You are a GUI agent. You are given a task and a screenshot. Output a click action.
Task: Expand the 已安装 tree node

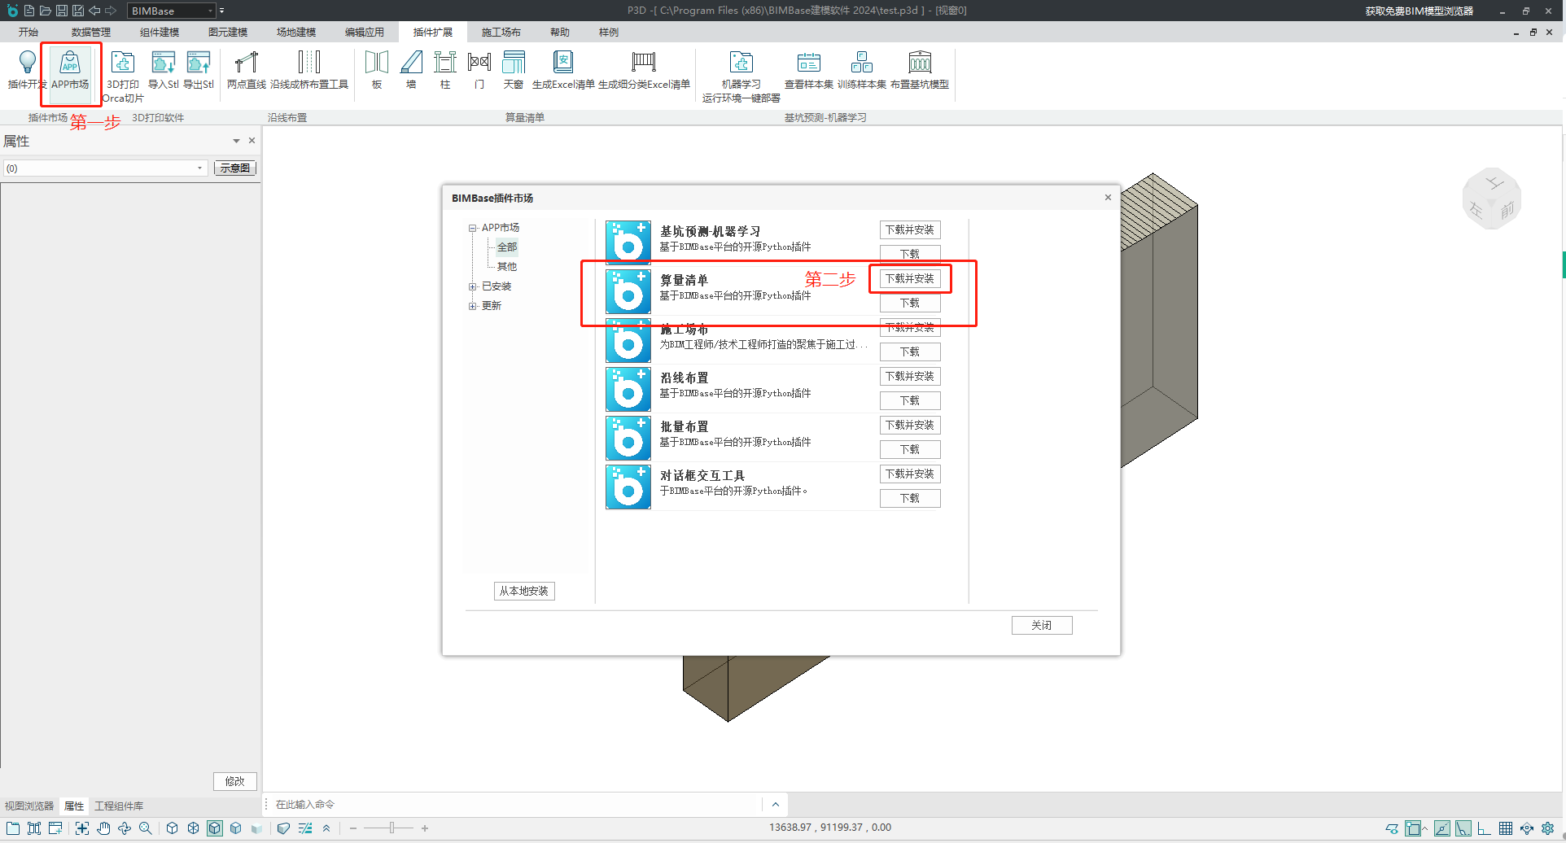(x=473, y=286)
